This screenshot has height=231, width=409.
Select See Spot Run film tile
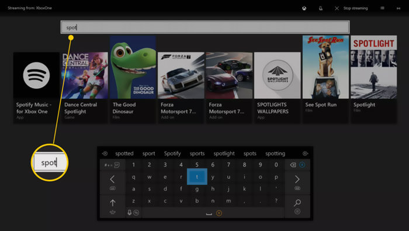(325, 80)
